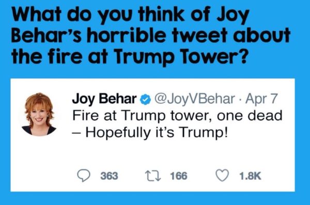Select the 1.8K likes count
The width and height of the screenshot is (310, 205).
250,176
